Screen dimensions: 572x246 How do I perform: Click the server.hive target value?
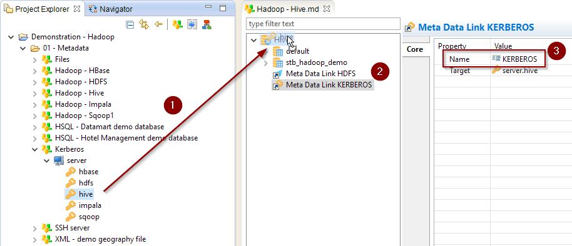point(520,71)
